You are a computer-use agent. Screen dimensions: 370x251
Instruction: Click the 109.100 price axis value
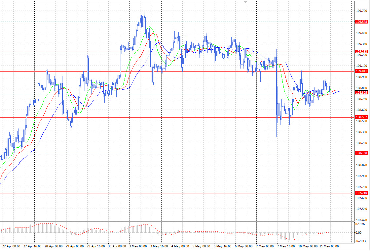(x=361, y=66)
